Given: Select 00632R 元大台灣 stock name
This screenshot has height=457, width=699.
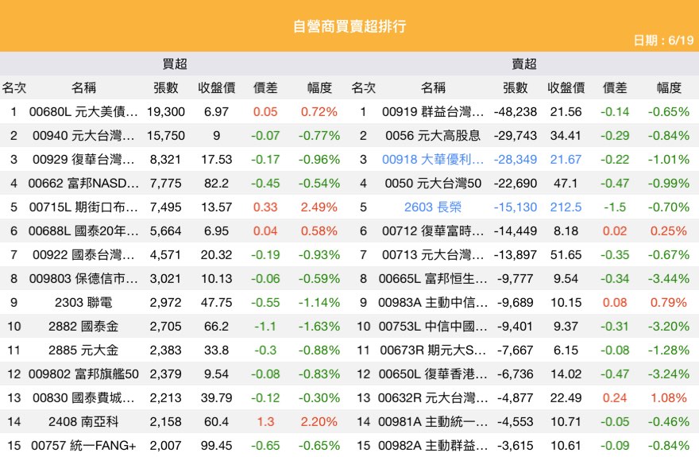Looking at the screenshot, I should [433, 397].
